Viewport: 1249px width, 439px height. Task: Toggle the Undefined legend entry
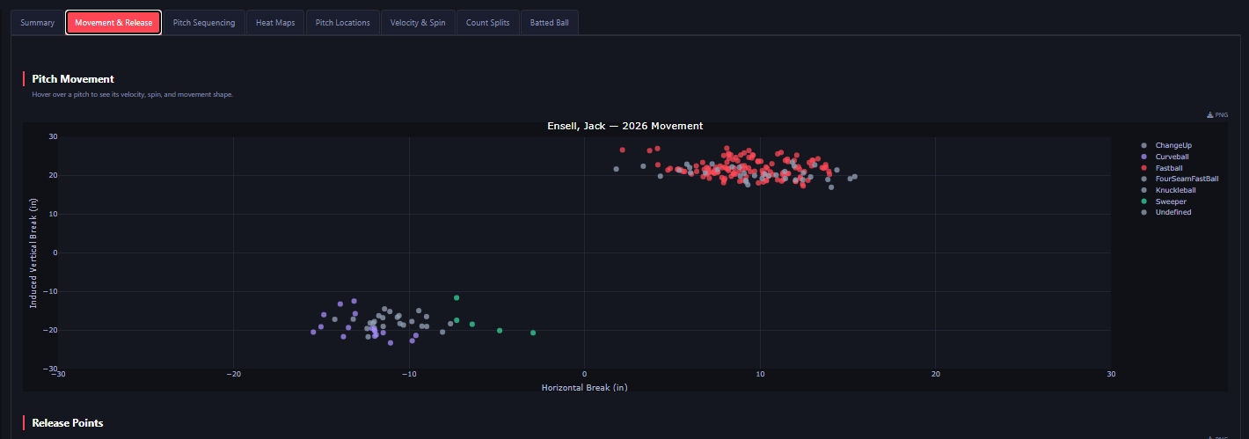[x=1166, y=212]
